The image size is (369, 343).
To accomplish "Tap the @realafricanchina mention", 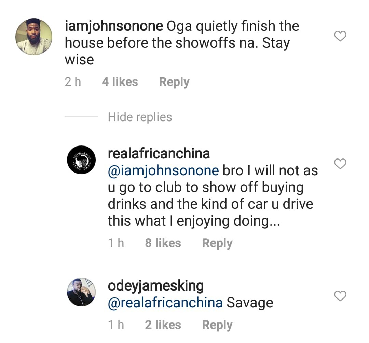I will click(x=165, y=303).
